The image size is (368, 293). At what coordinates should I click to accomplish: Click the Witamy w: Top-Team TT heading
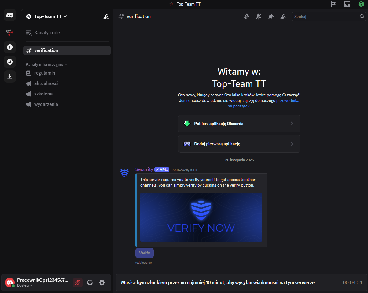(239, 77)
